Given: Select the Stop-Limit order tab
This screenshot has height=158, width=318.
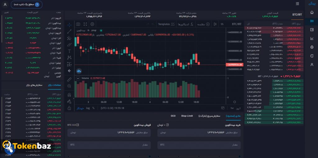Looking at the screenshot, I should [x=187, y=116].
